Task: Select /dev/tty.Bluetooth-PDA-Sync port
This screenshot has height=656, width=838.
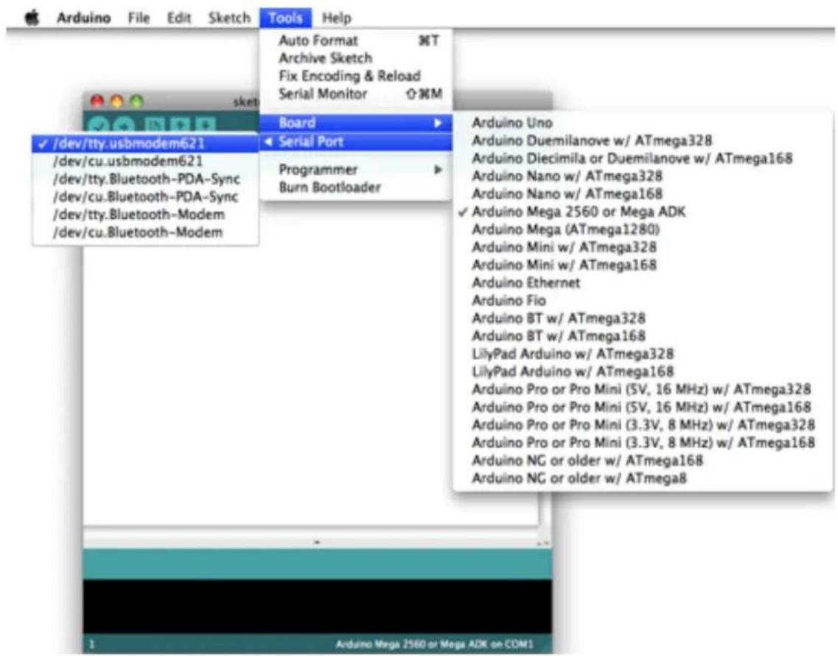Action: [x=145, y=178]
